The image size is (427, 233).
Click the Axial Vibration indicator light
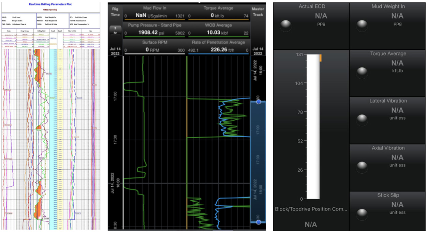[362, 167]
